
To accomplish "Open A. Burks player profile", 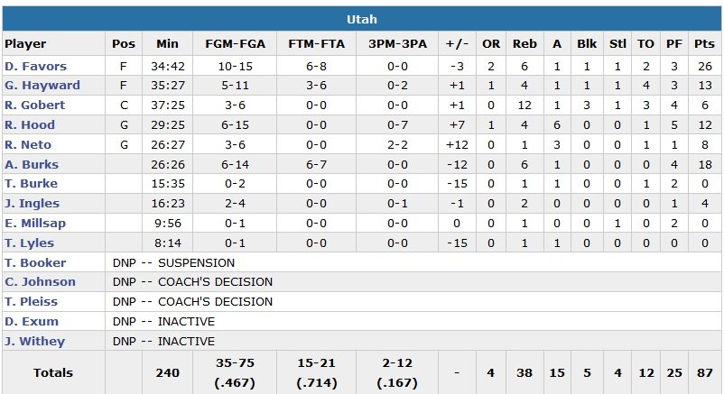I will 32,165.
